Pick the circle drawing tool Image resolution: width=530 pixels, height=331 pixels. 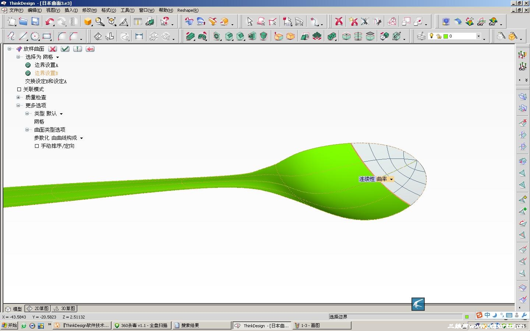tap(35, 36)
